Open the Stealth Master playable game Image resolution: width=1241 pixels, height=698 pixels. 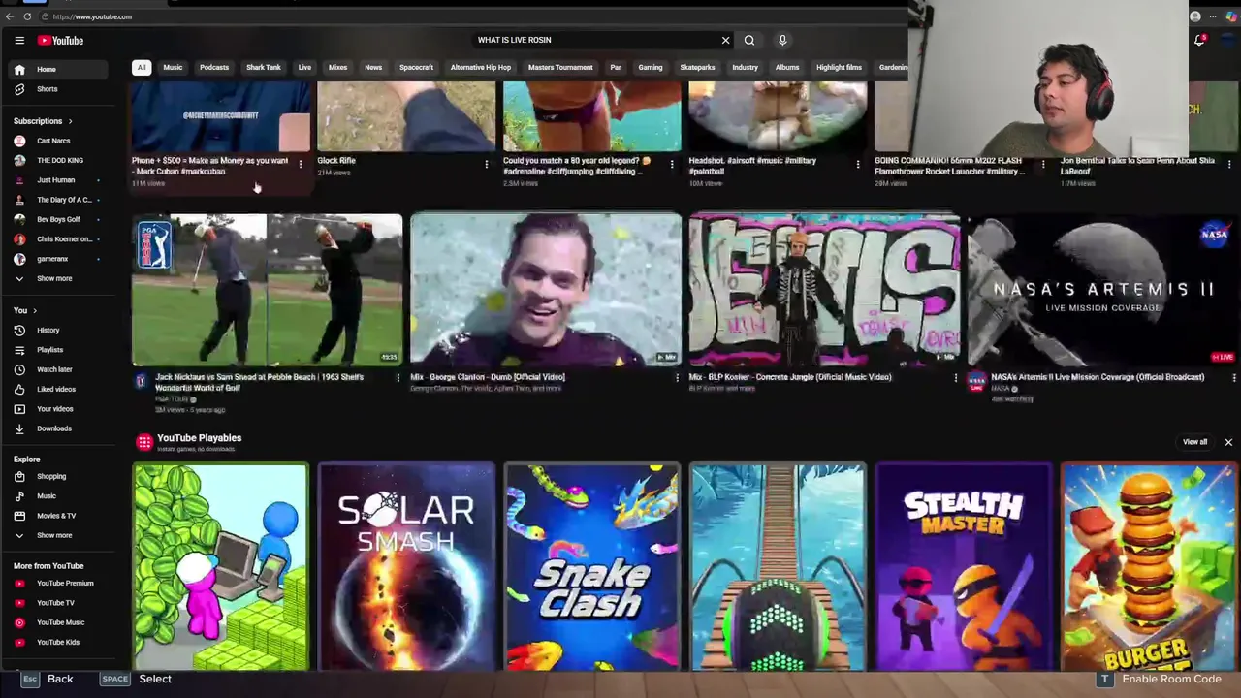(964, 567)
